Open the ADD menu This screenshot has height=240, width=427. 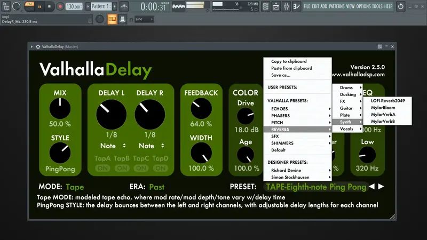point(324,6)
